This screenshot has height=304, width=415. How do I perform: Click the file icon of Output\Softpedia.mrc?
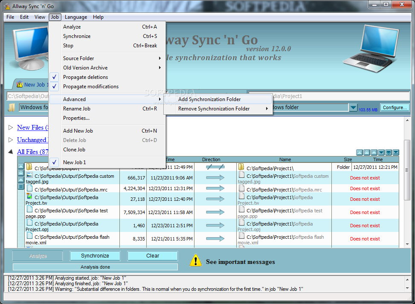[x=29, y=188]
